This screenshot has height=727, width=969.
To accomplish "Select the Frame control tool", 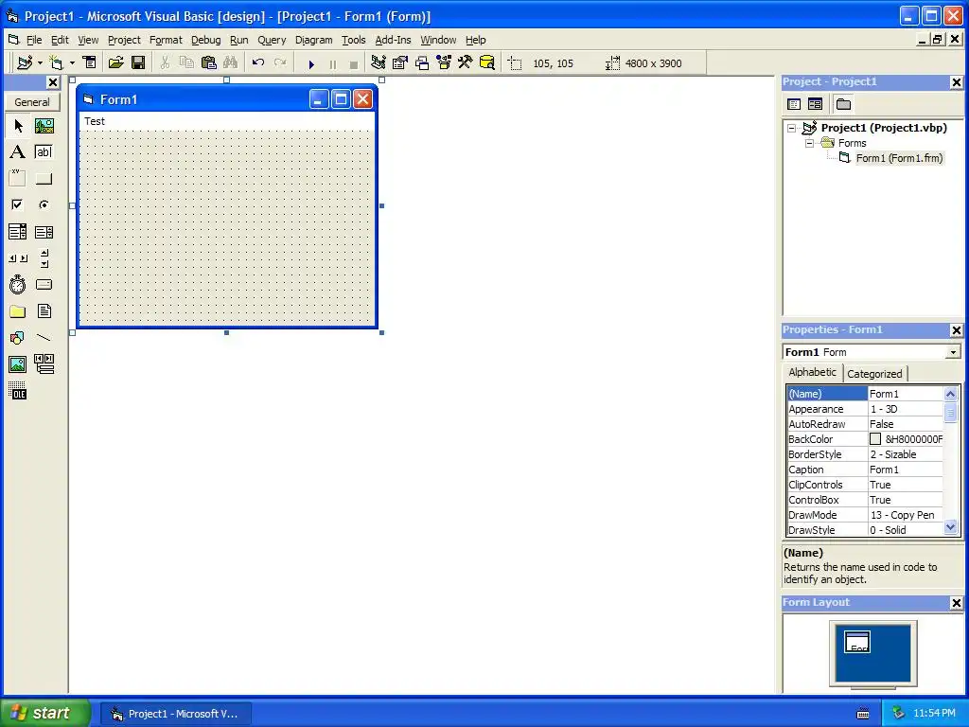I will pyautogui.click(x=18, y=179).
